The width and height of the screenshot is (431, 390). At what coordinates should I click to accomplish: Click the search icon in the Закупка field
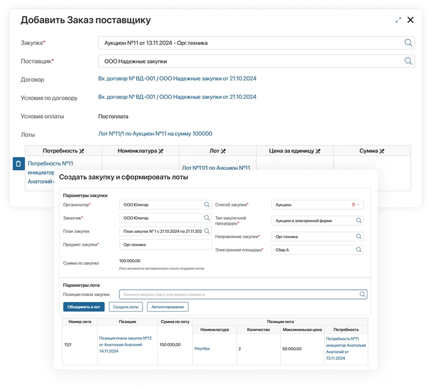408,43
